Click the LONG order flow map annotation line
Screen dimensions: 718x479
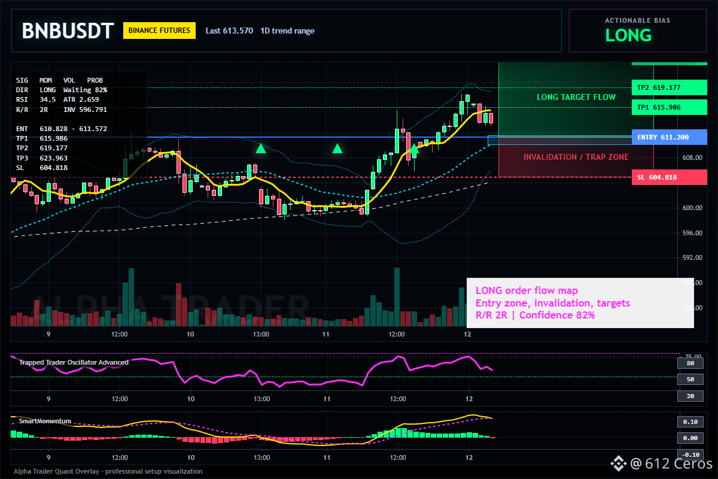527,291
